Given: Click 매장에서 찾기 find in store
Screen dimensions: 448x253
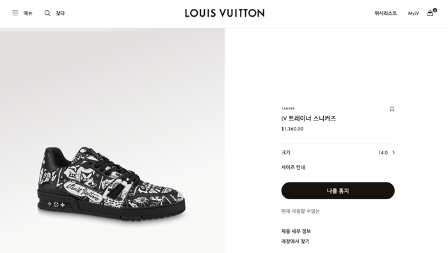Looking at the screenshot, I should click(296, 241).
